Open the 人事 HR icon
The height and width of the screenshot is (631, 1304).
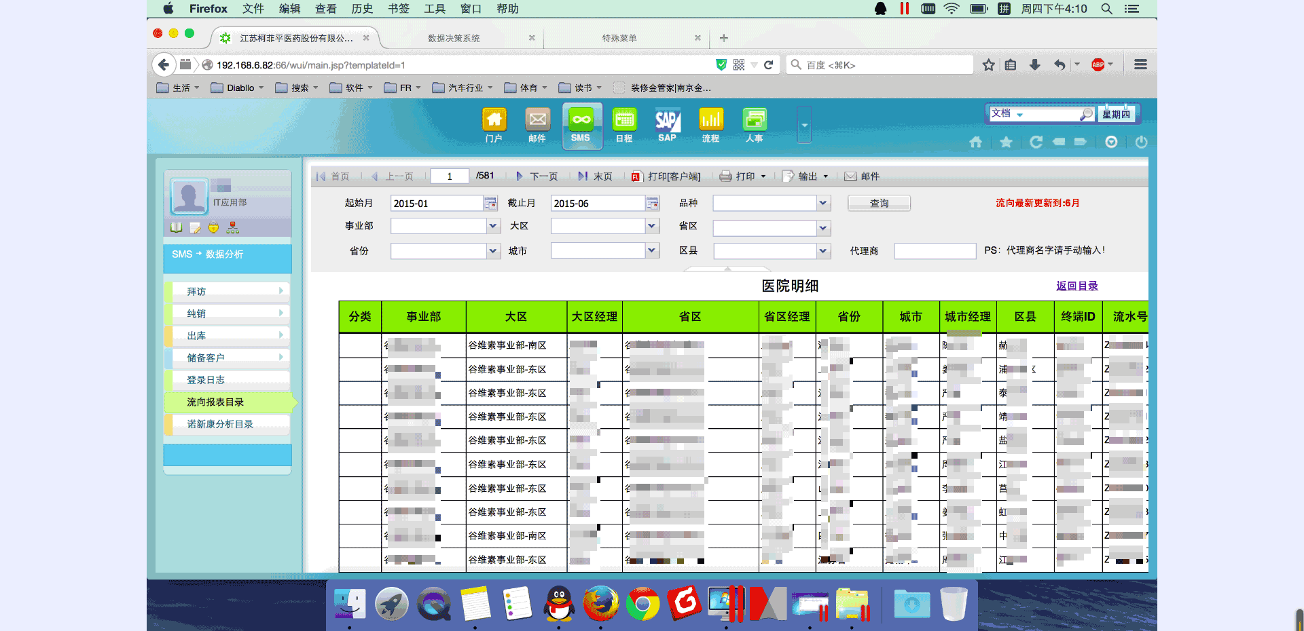coord(754,126)
